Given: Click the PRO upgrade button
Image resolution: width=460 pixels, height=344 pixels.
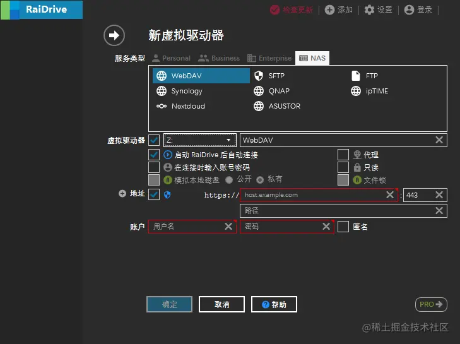Looking at the screenshot, I should (x=431, y=304).
